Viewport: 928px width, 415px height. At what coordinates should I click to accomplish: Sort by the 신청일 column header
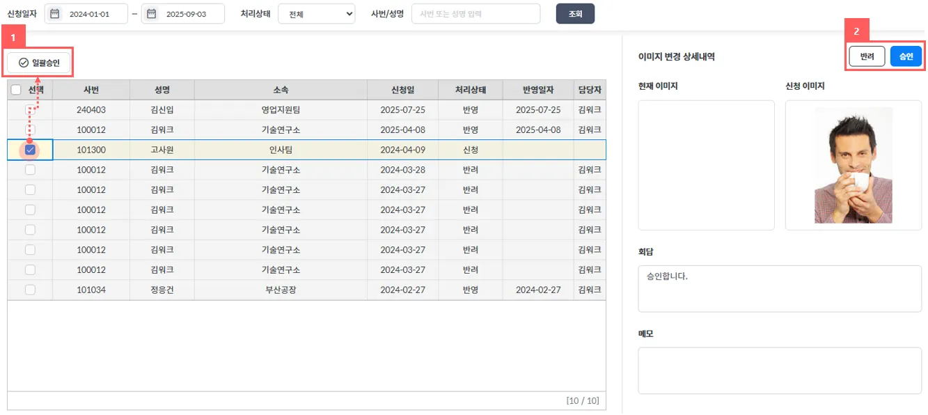402,90
